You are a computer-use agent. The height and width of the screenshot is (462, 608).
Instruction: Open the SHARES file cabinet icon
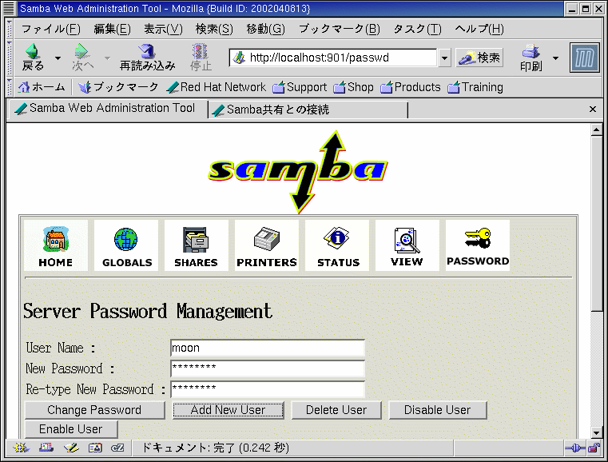[197, 245]
